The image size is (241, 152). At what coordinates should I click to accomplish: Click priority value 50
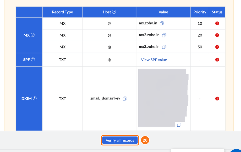(200, 47)
